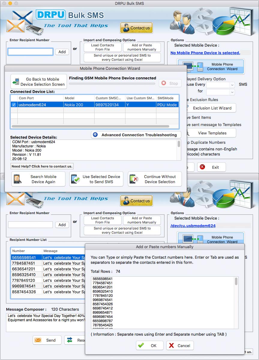Toggle the usbmodem624 device checkbox
The height and width of the screenshot is (360, 259).
pyautogui.click(x=13, y=105)
